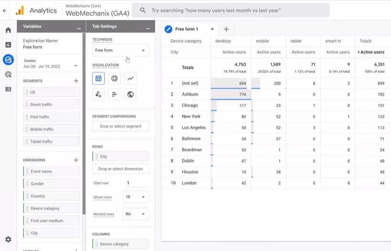This screenshot has height=251, width=391.
Task: Open the custom date range dropdown
Action: [x=75, y=66]
